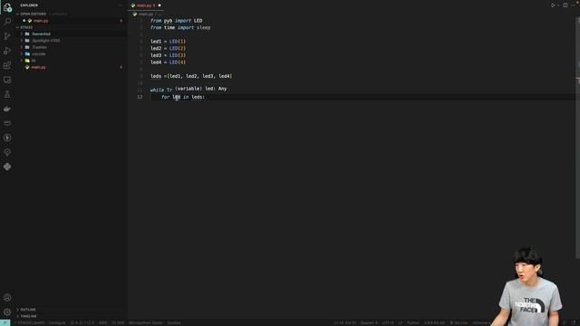Viewport: 580px width, 326px height.
Task: Click the UTF-8 encoding indicator
Action: (388, 322)
